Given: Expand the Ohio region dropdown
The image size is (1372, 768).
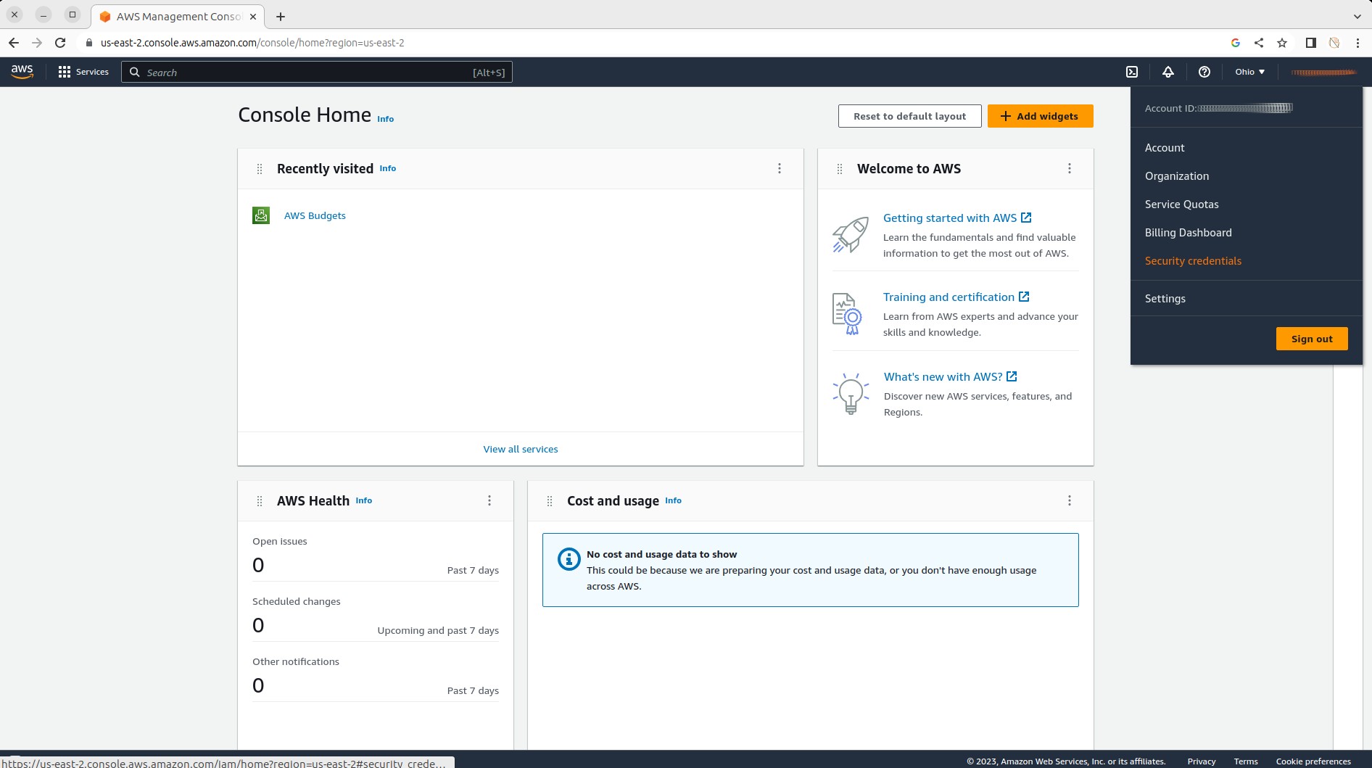Looking at the screenshot, I should tap(1250, 72).
